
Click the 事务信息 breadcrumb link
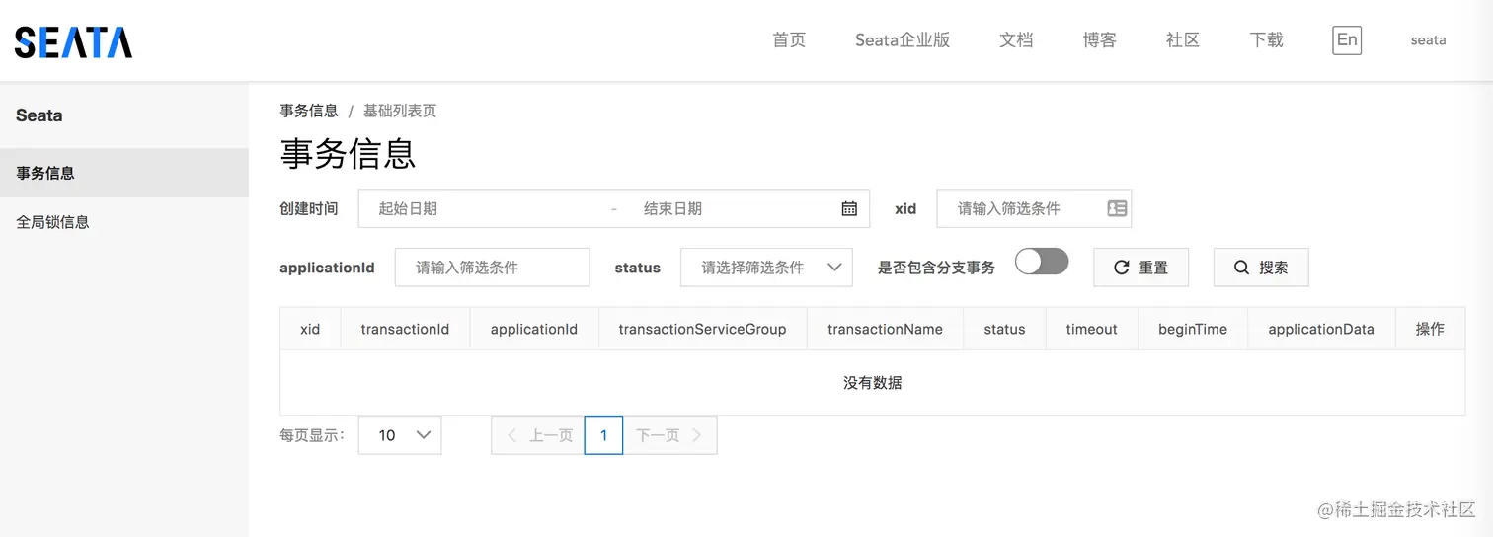[x=309, y=111]
